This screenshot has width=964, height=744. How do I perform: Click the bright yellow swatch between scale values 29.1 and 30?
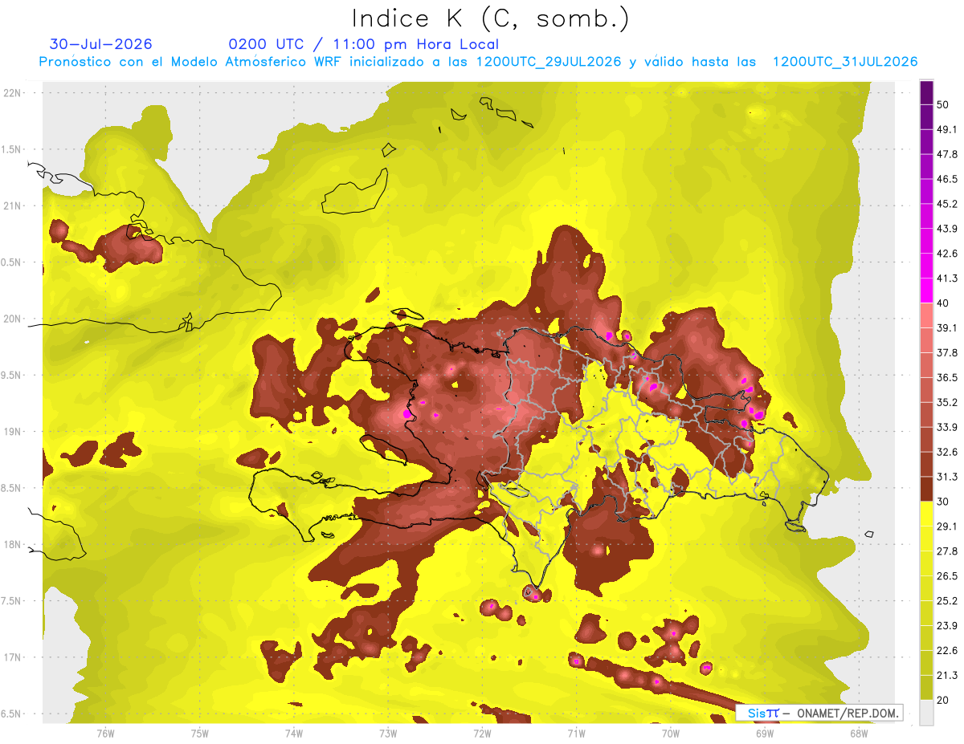[x=926, y=514]
